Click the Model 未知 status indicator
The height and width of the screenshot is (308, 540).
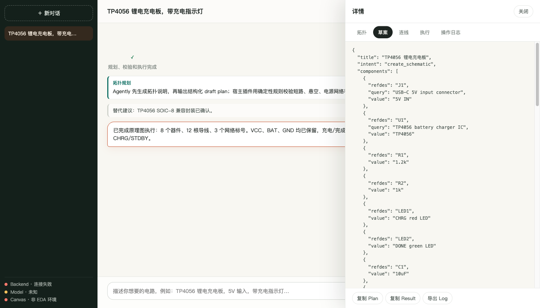[21, 292]
